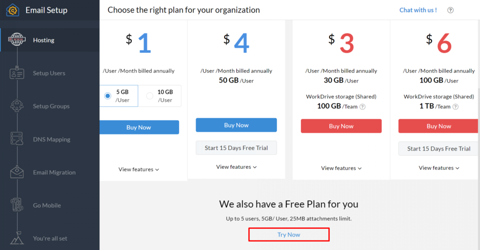
Task: Click the Chat with us ! link
Action: (x=418, y=10)
